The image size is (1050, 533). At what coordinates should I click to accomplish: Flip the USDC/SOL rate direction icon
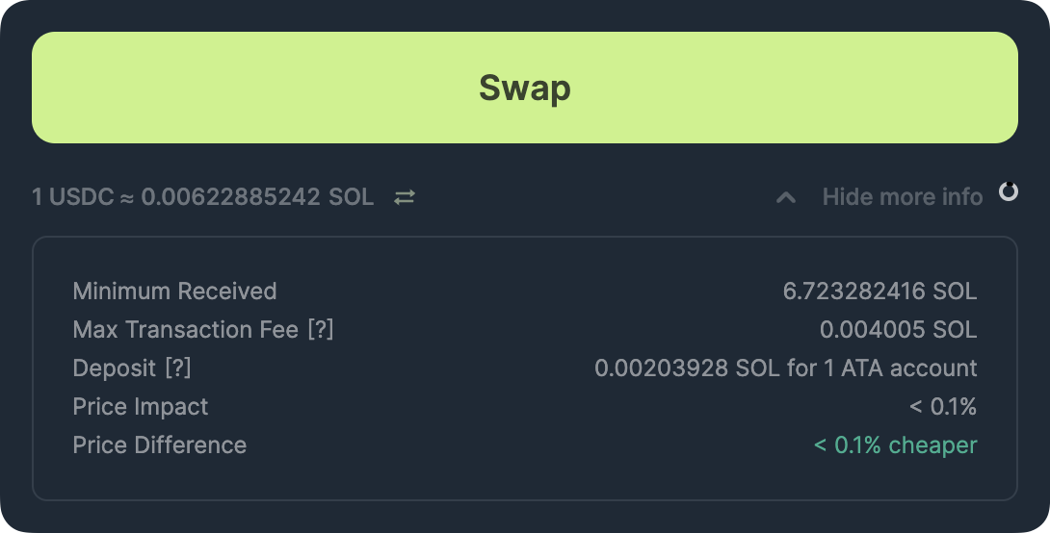click(405, 197)
